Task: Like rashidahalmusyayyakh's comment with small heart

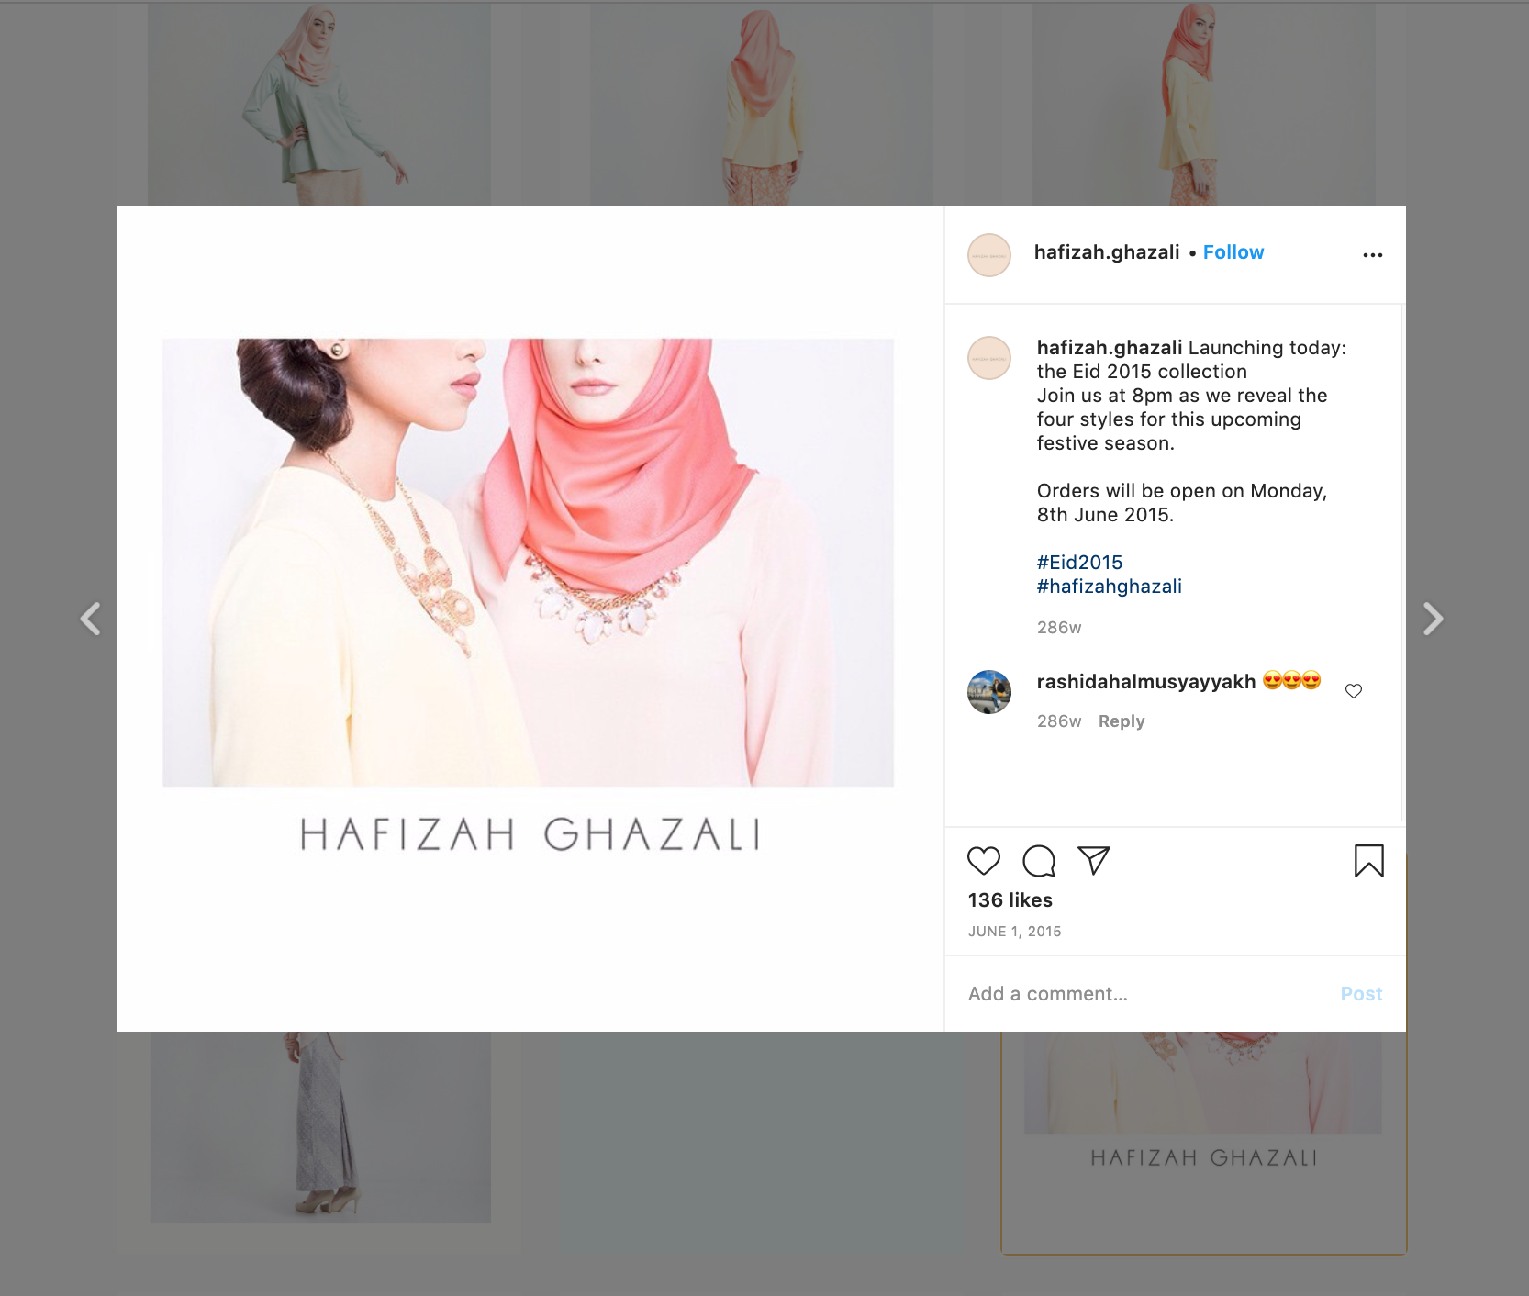Action: coord(1354,691)
